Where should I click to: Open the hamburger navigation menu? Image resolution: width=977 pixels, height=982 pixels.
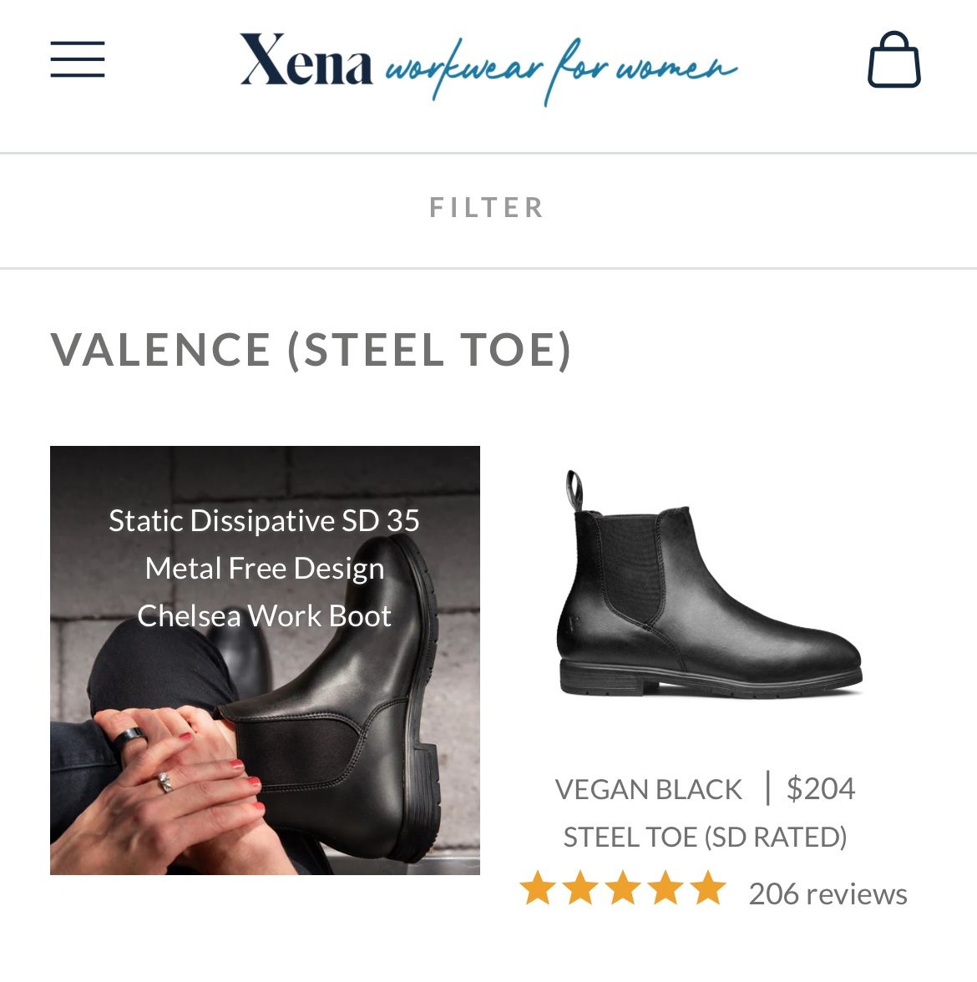tap(77, 60)
